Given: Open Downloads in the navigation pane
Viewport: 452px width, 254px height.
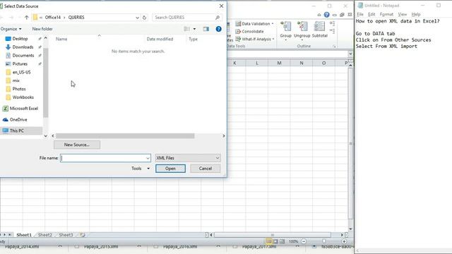Looking at the screenshot, I should point(23,47).
